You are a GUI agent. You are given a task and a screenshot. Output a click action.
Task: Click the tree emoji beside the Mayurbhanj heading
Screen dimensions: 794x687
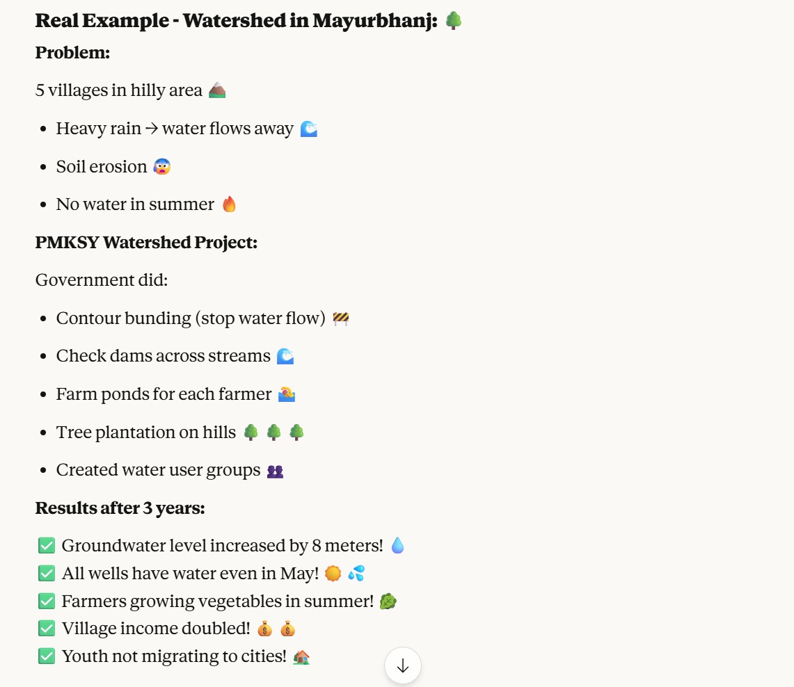(x=454, y=20)
